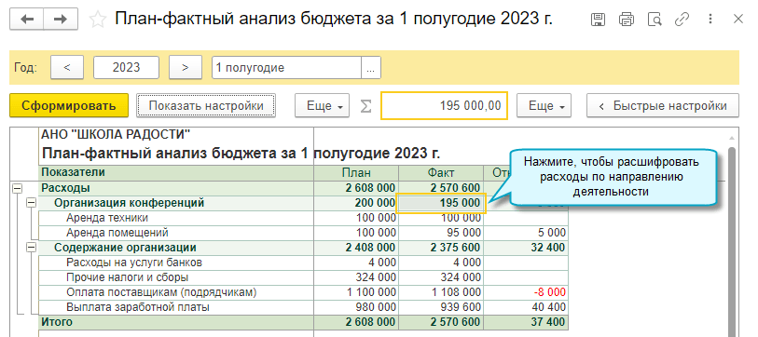Copy link with the chain icon
This screenshot has height=337, width=758.
point(682,20)
